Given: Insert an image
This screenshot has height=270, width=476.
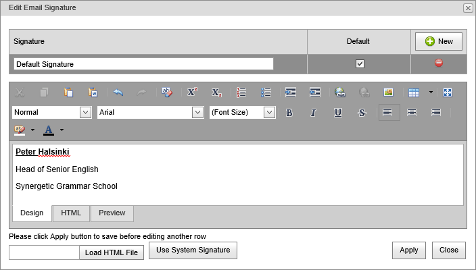Looking at the screenshot, I should [389, 92].
